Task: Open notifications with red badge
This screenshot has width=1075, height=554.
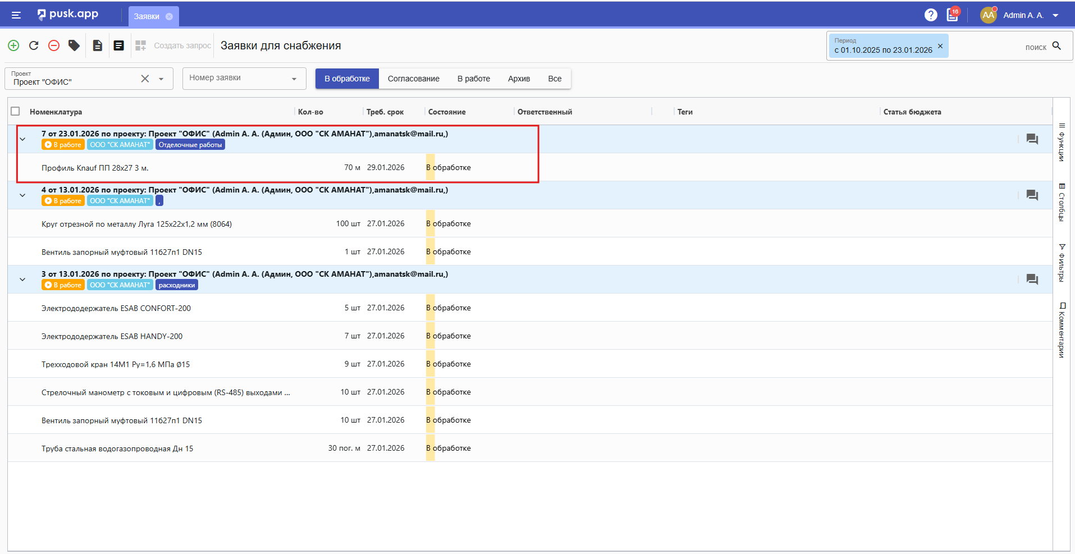Action: (953, 15)
